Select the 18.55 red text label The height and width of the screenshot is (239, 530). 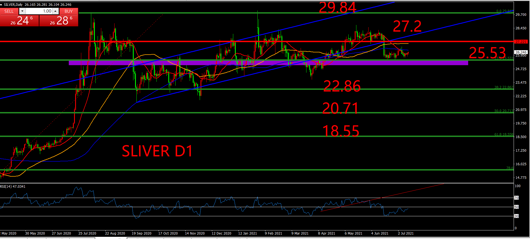click(341, 131)
